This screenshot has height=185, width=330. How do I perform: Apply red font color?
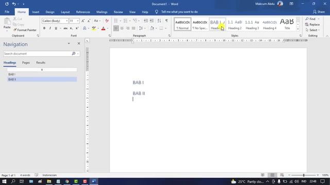click(x=103, y=28)
